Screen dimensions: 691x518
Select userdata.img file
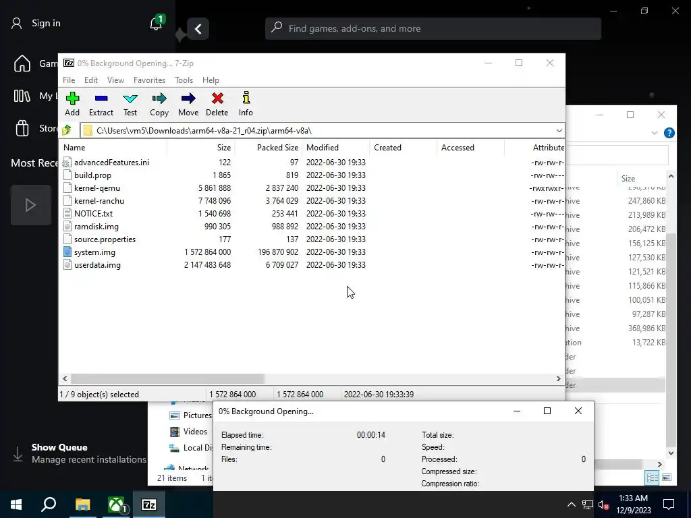pos(97,264)
